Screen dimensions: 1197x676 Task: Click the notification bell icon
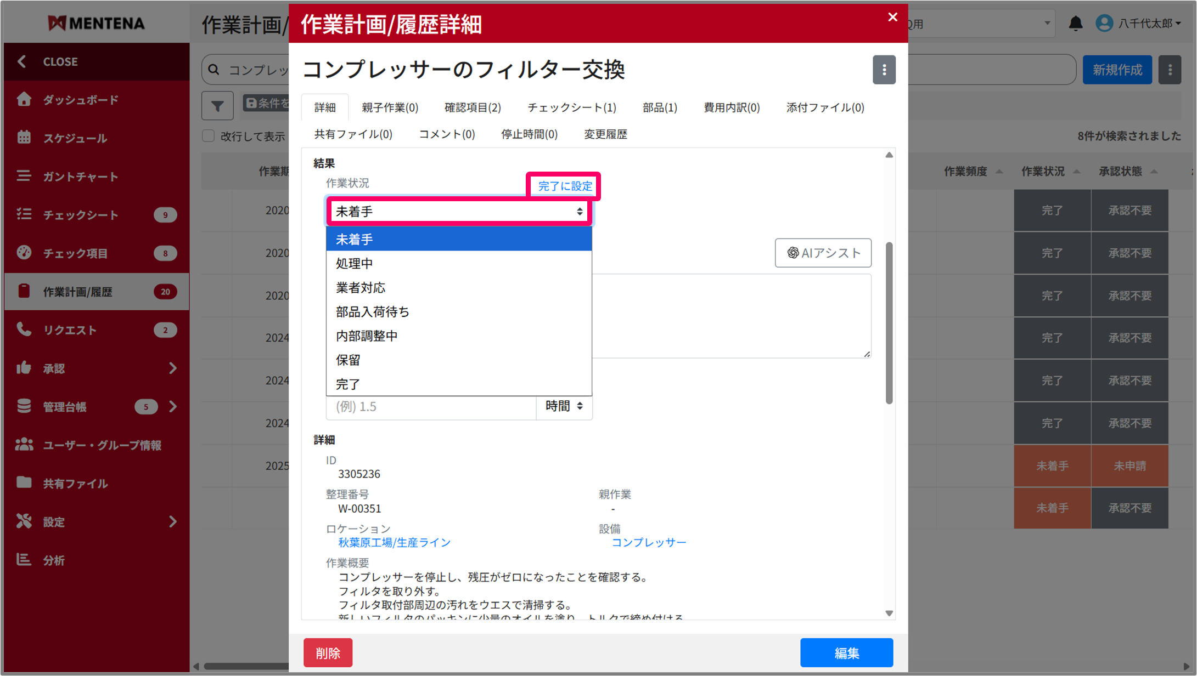[x=1075, y=24]
